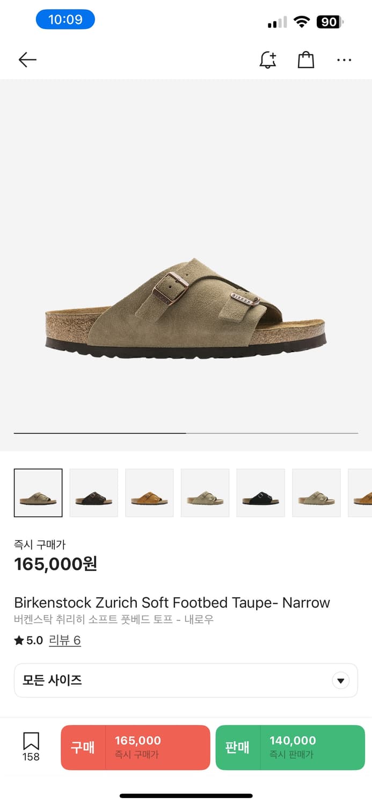372x805 pixels.
Task: Select the currently highlighted taupe thumbnail
Action: 38,493
